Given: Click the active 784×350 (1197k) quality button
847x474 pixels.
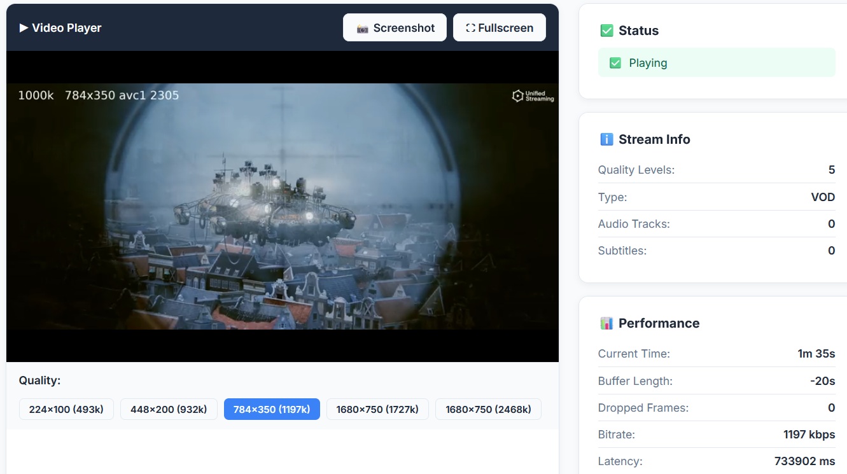Looking at the screenshot, I should 272,409.
